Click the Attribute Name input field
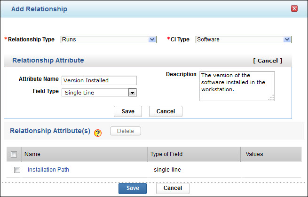This screenshot has height=197, width=308. [99, 80]
